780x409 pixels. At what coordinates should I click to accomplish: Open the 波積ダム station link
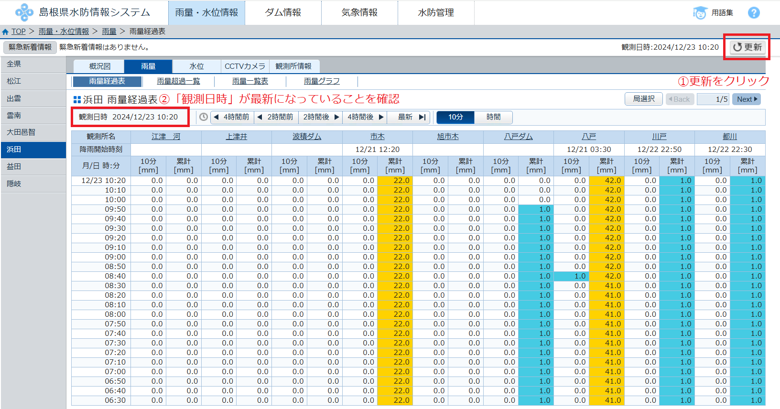(307, 137)
